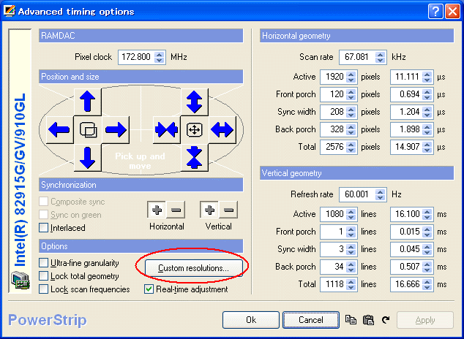
Task: Move screen position right with blue right arrow
Action: point(116,129)
